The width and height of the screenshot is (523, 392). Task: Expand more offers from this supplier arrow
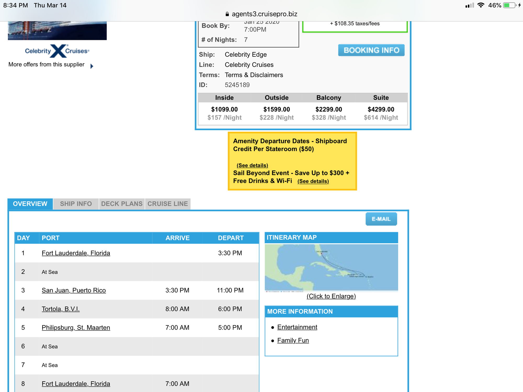[x=92, y=66]
